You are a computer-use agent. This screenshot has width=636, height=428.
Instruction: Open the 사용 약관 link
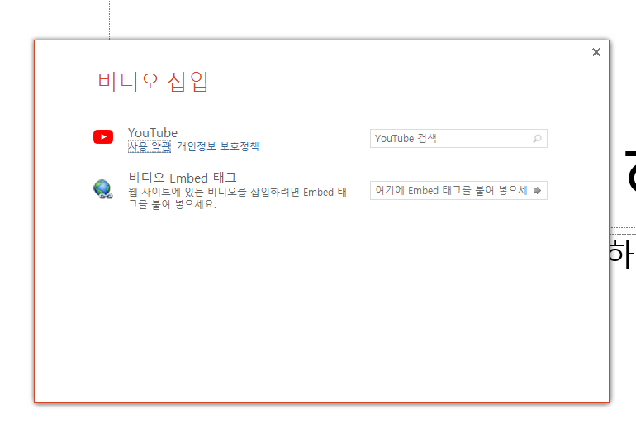[x=150, y=146]
